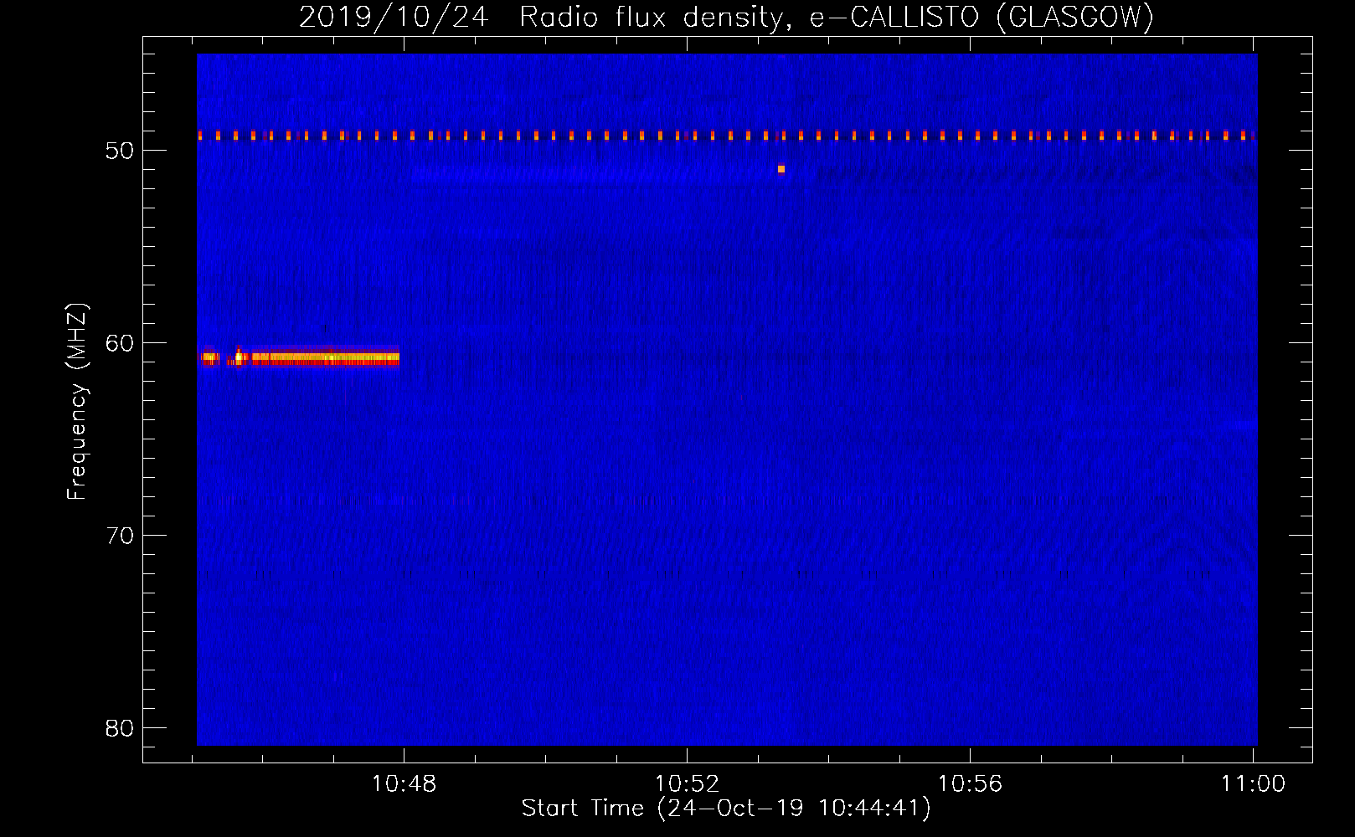Screen dimensions: 1355x837
Task: Click the "Frequency (MHZ)" axis title
Action: 77,402
